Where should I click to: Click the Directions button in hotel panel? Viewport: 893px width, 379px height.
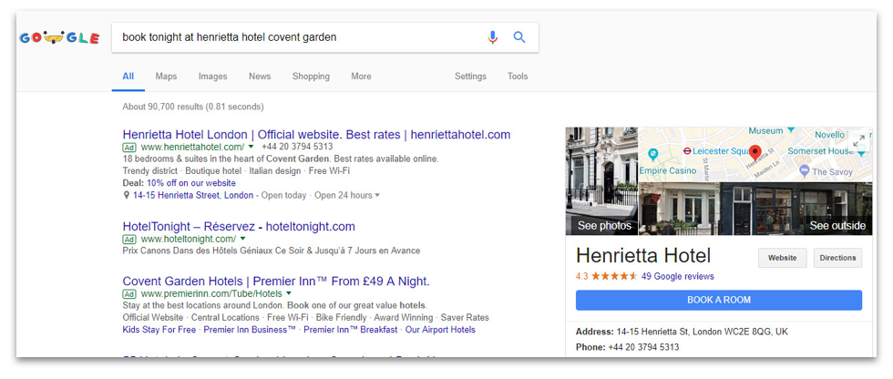pyautogui.click(x=837, y=258)
